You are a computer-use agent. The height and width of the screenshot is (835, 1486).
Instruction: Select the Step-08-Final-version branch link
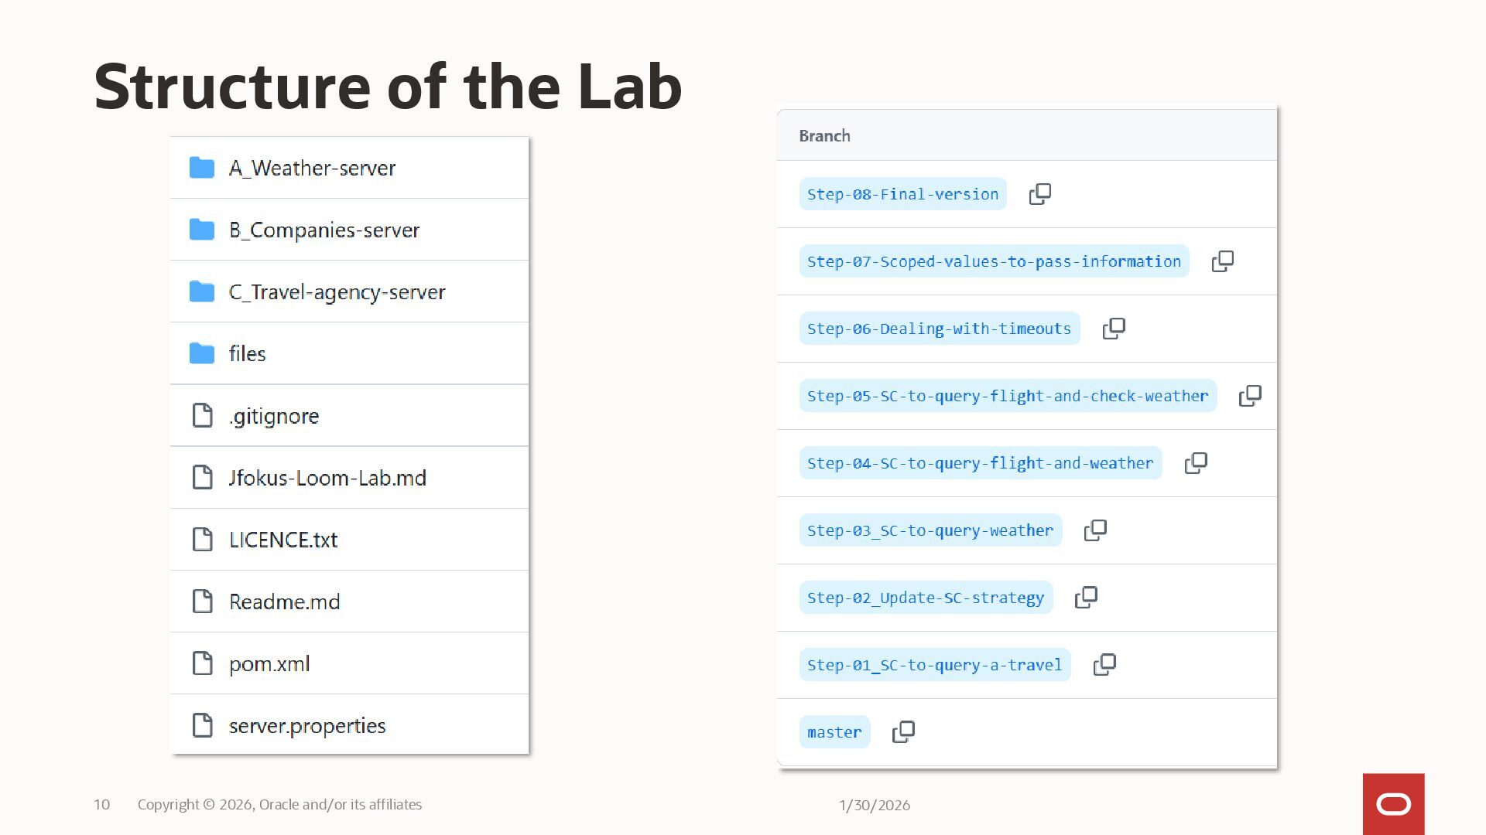coord(902,194)
